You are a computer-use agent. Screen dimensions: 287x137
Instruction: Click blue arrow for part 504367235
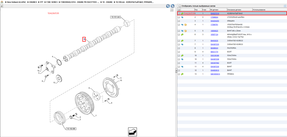(182, 44)
